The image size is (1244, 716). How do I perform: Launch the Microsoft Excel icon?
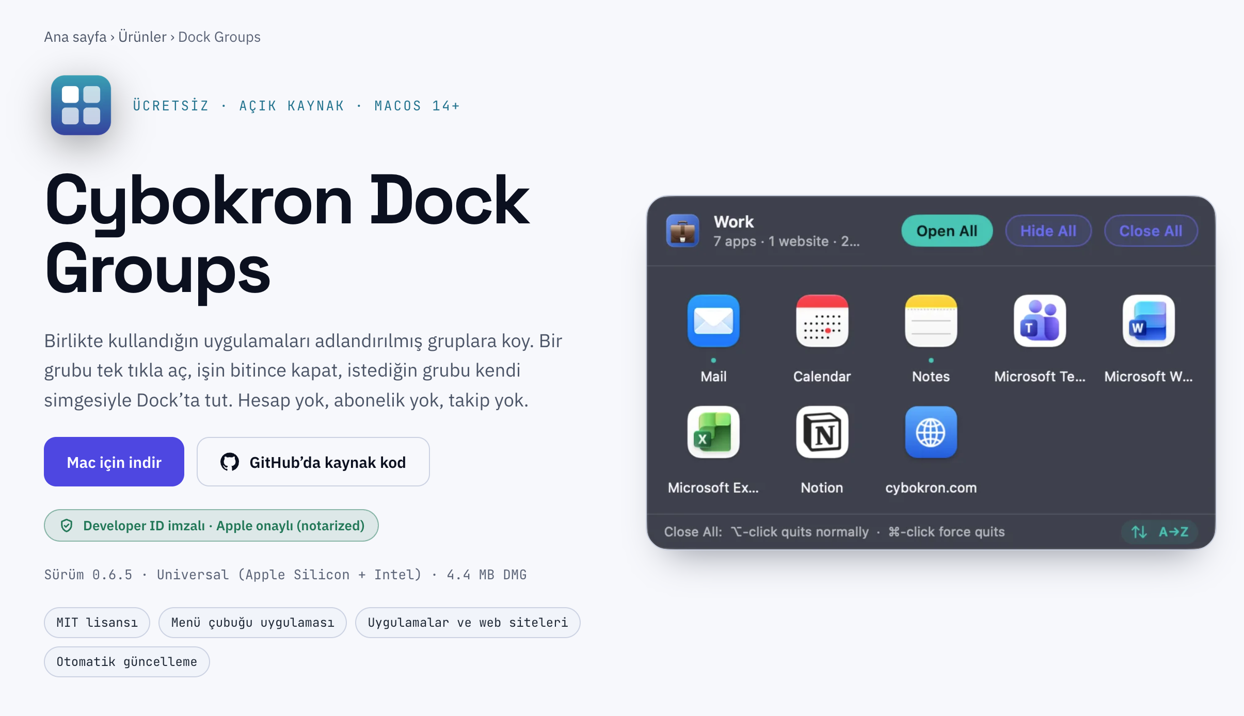coord(713,432)
